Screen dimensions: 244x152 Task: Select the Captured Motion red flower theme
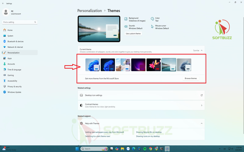tap(153, 65)
